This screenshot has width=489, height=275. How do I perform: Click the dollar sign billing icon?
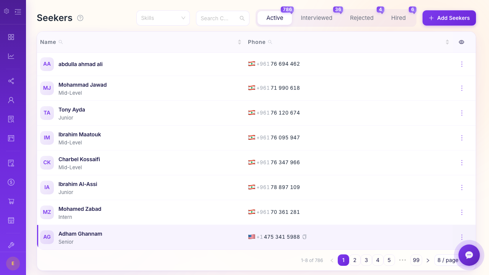(11, 182)
